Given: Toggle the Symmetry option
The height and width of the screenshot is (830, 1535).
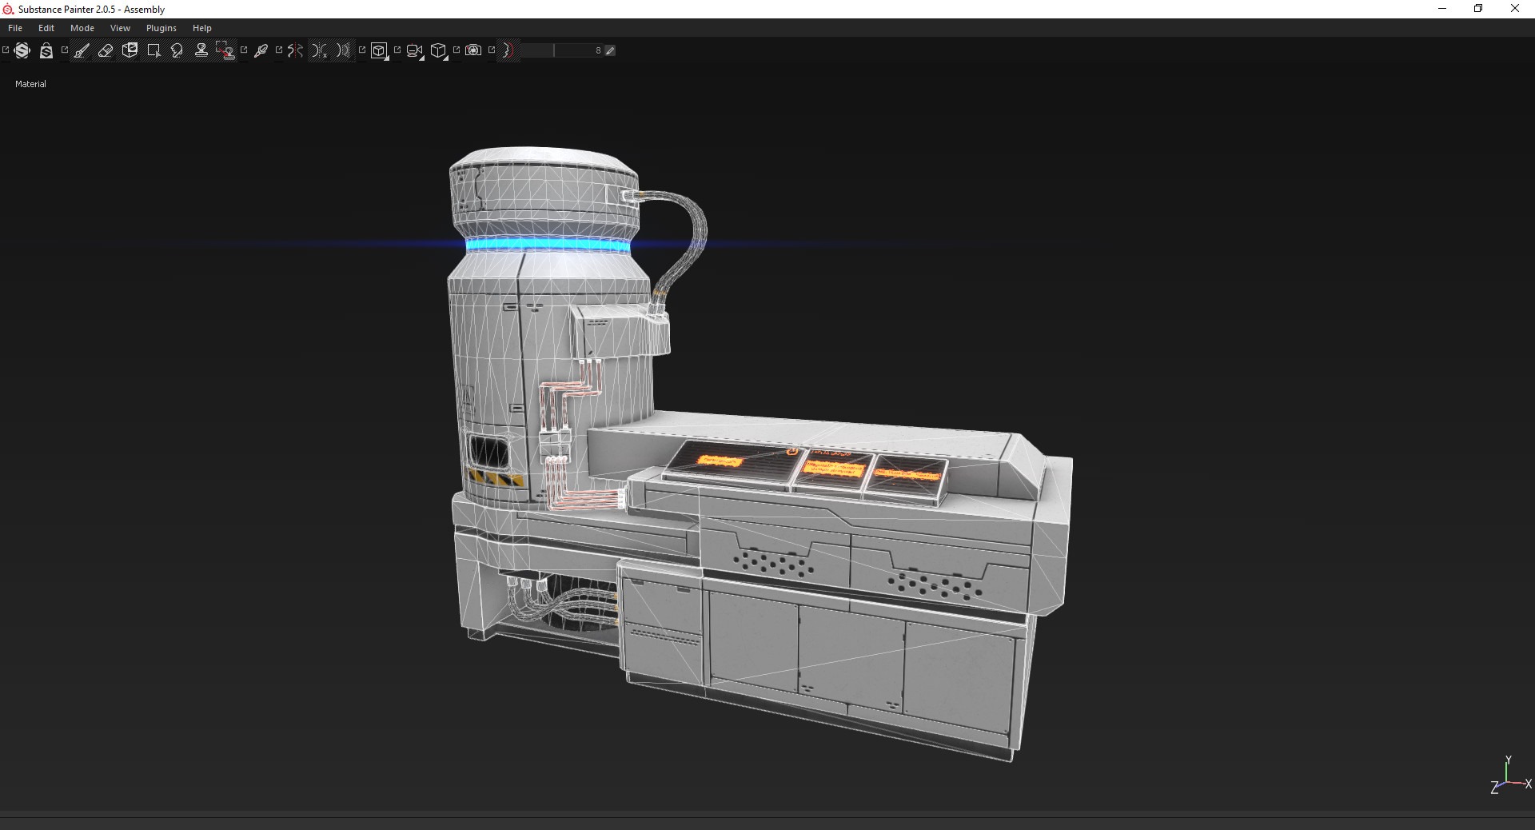Looking at the screenshot, I should point(296,50).
